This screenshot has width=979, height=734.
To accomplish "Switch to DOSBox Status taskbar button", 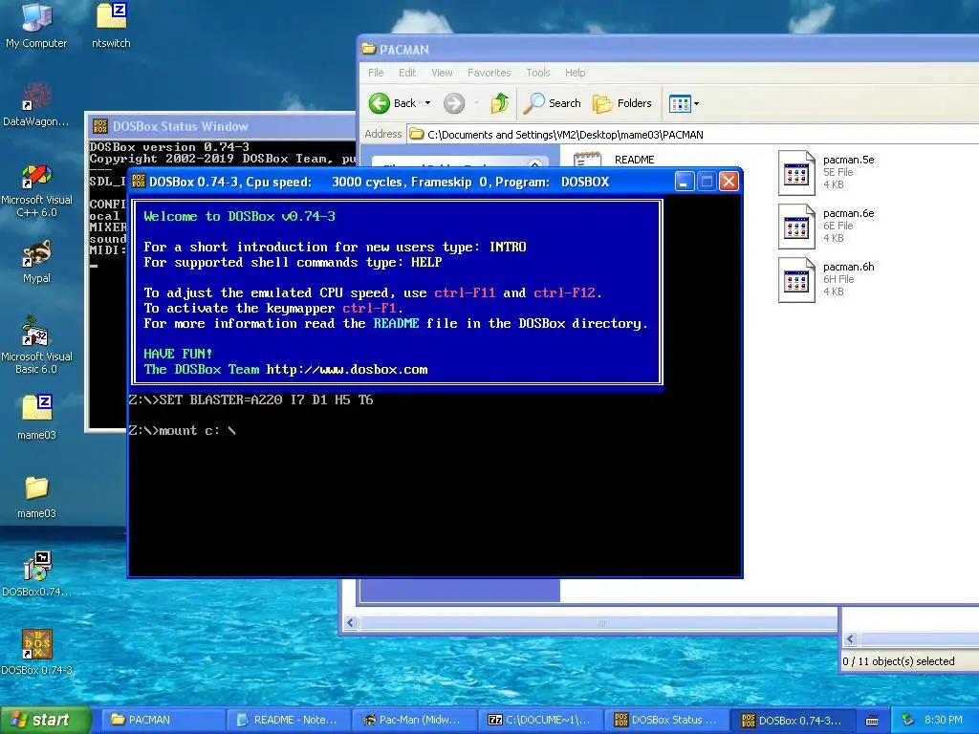I will (x=666, y=721).
